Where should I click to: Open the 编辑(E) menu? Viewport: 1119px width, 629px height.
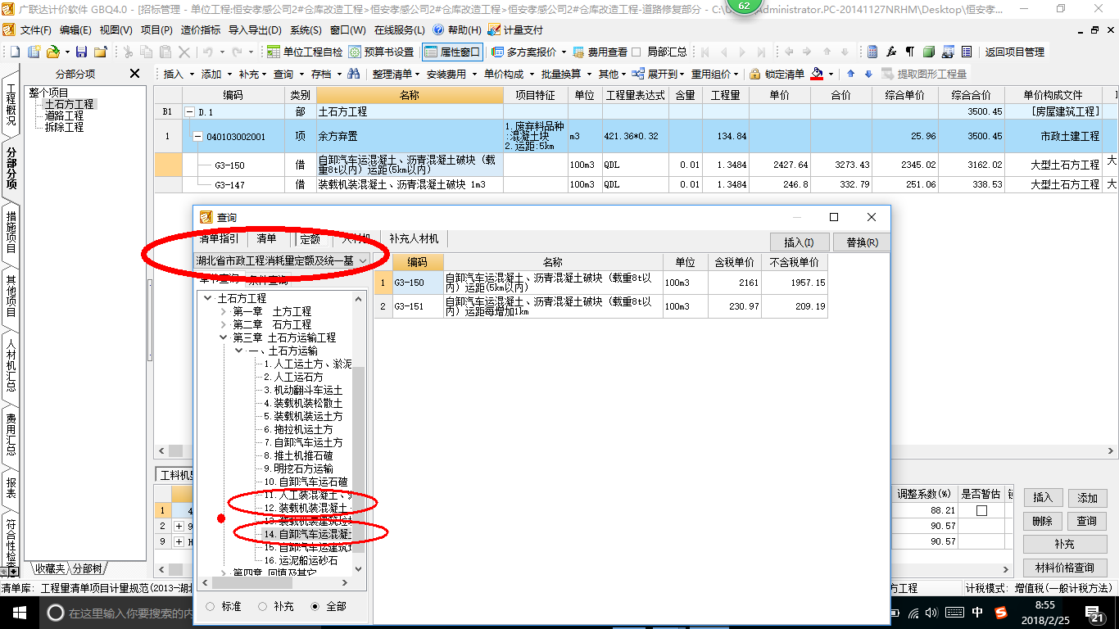75,29
